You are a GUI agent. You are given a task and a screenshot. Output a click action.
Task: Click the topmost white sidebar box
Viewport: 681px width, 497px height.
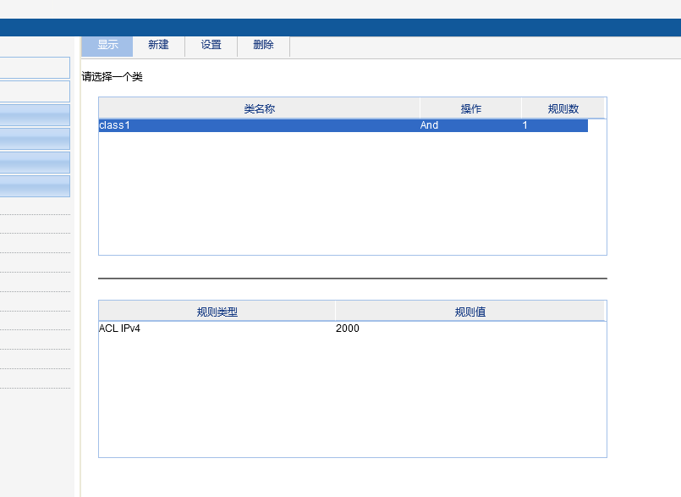pos(35,68)
